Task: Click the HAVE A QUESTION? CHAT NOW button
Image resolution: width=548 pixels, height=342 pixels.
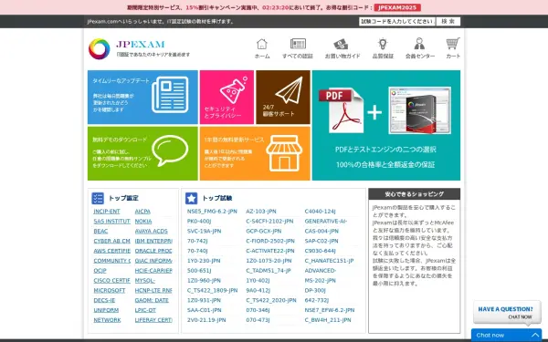Action: pos(507,312)
